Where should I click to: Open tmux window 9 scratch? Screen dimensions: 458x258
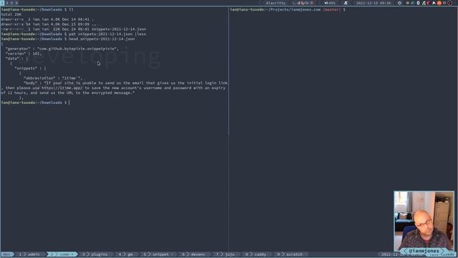pyautogui.click(x=290, y=254)
